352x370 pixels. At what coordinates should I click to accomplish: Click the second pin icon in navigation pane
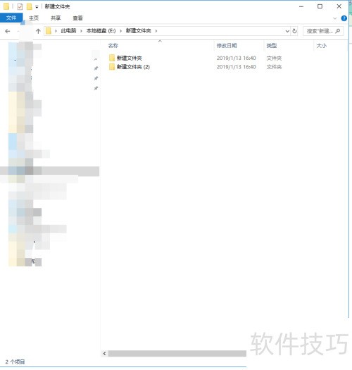pos(96,78)
